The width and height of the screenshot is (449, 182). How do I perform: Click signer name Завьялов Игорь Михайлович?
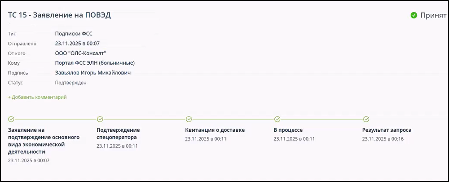click(93, 73)
